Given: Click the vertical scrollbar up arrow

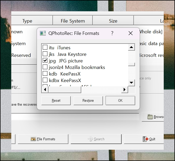Looking at the screenshot, I should pyautogui.click(x=131, y=47).
